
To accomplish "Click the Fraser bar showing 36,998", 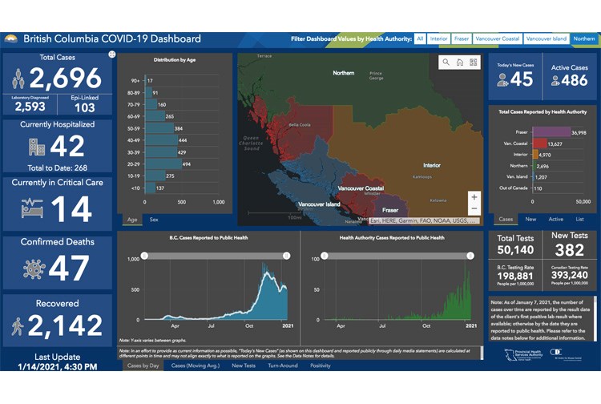I will click(x=551, y=131).
